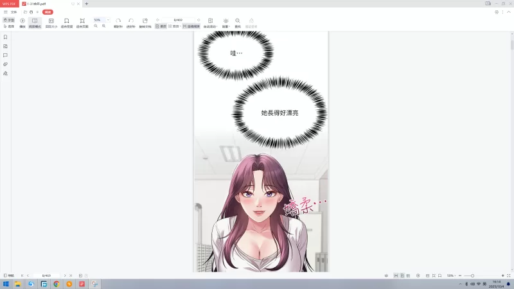The height and width of the screenshot is (289, 514).
Task: Rotate the page counterclockwise (逆时针)
Action: 131,23
